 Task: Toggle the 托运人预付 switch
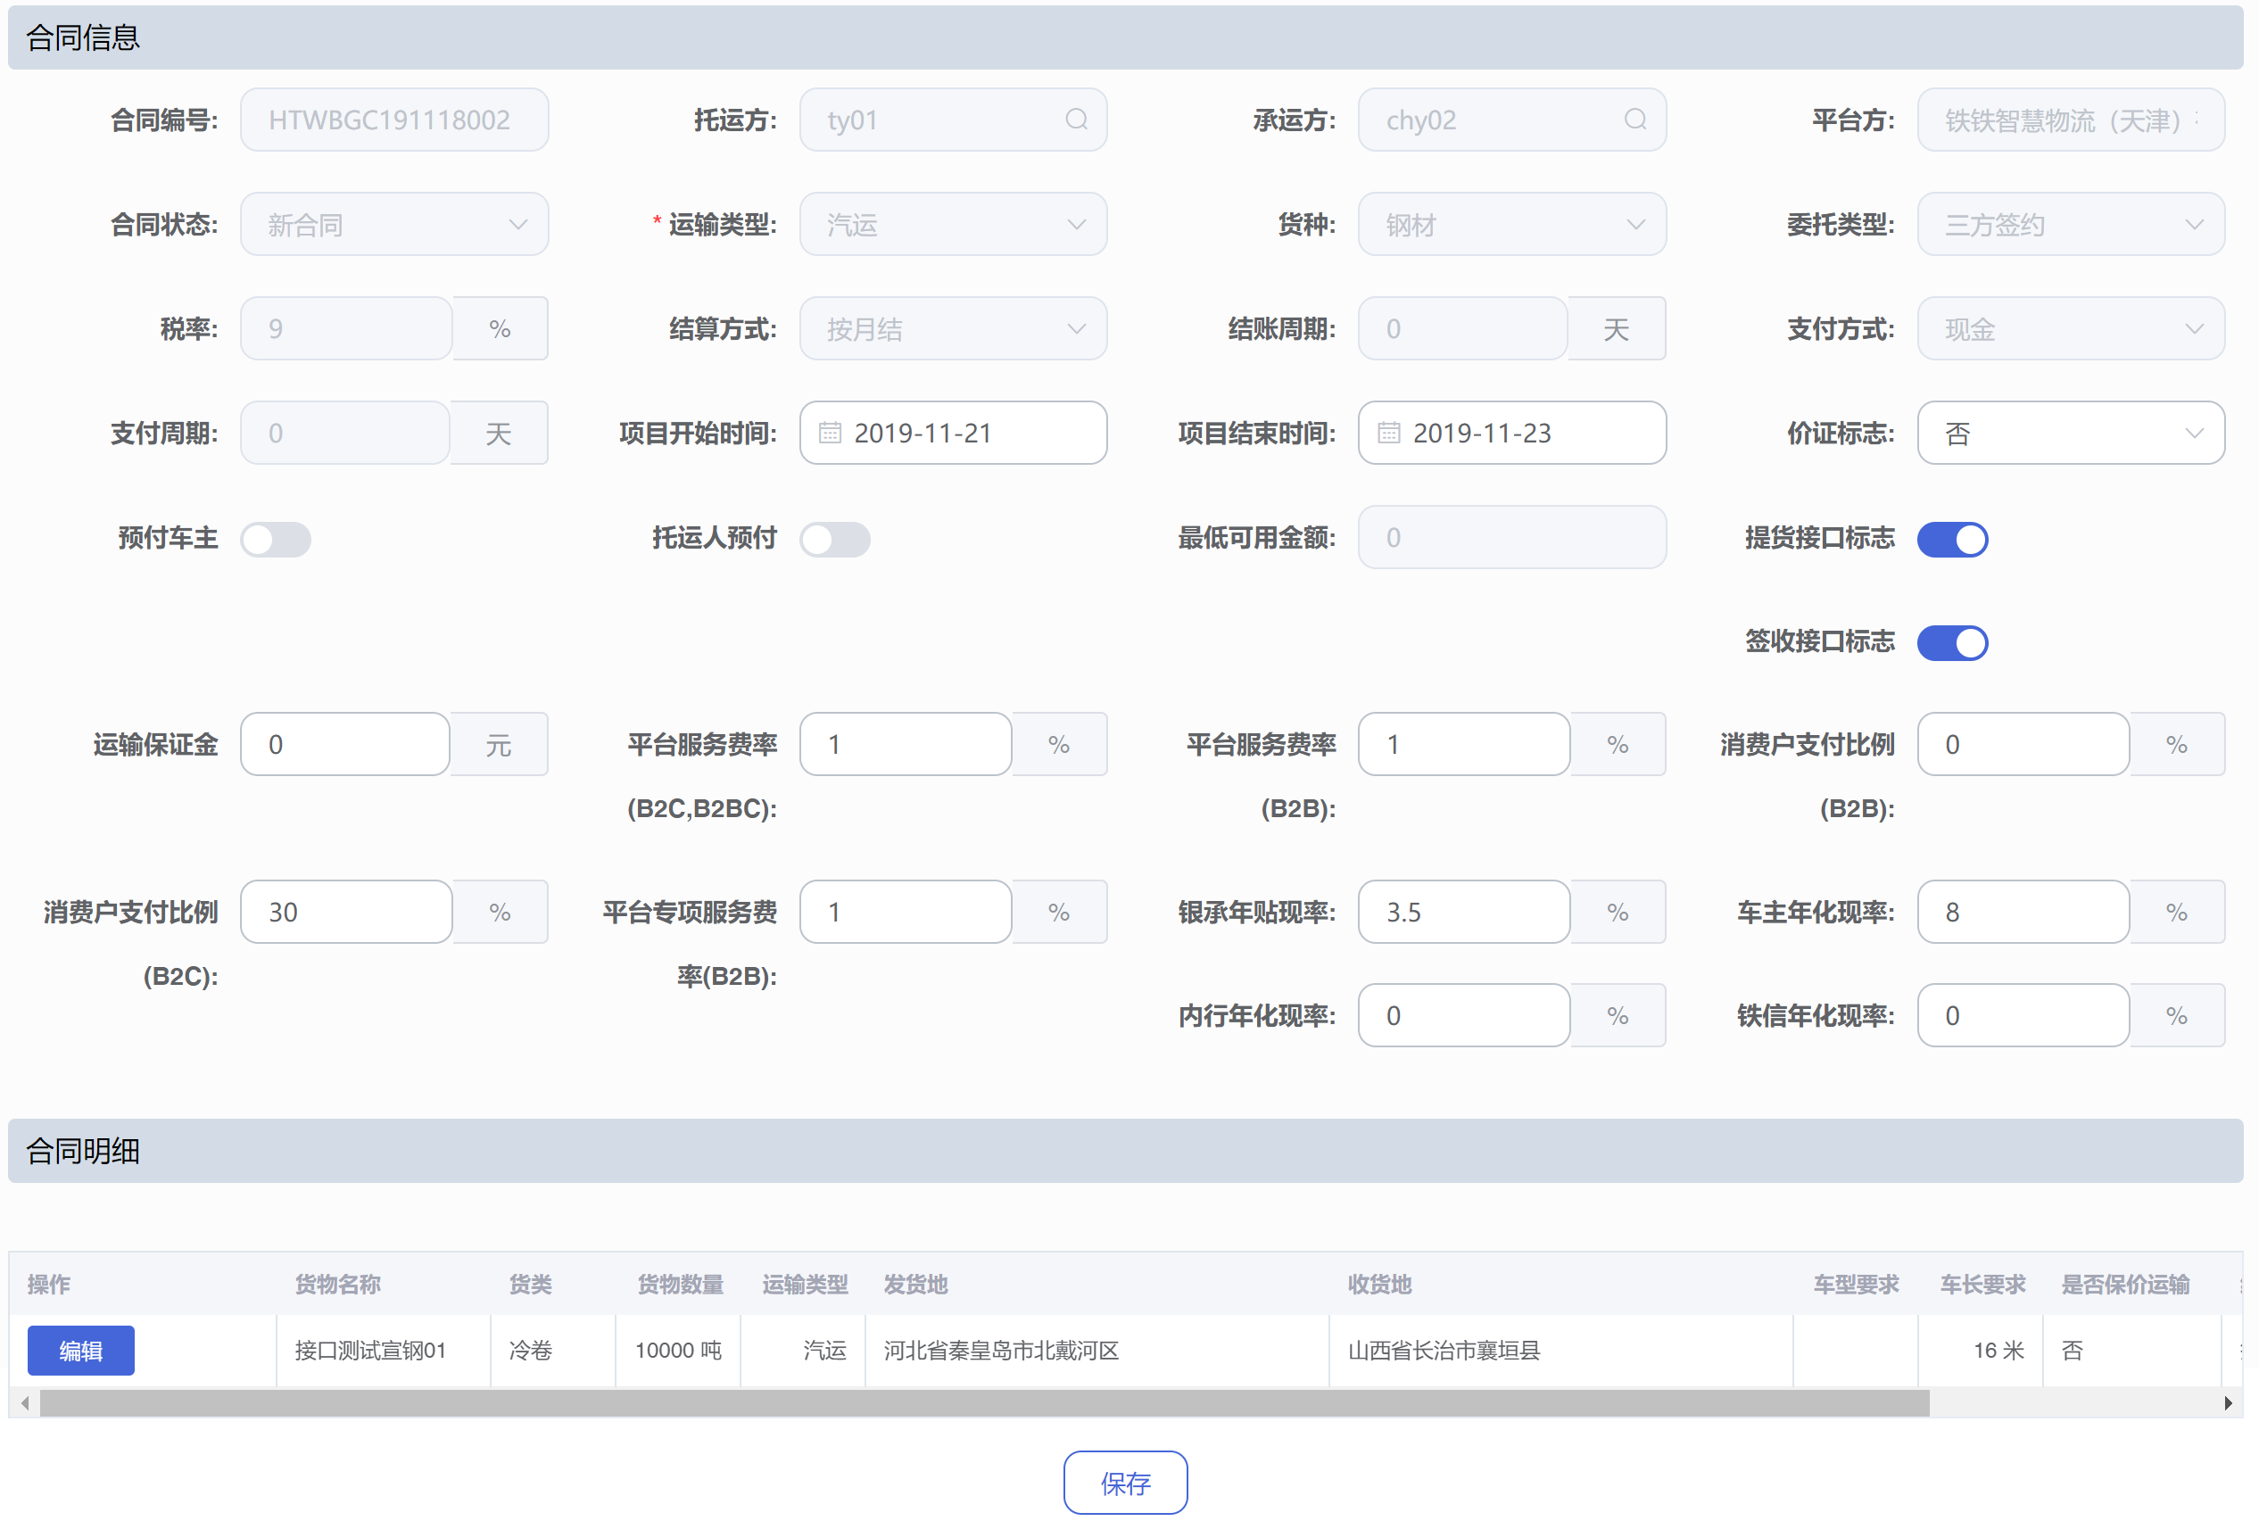click(834, 538)
